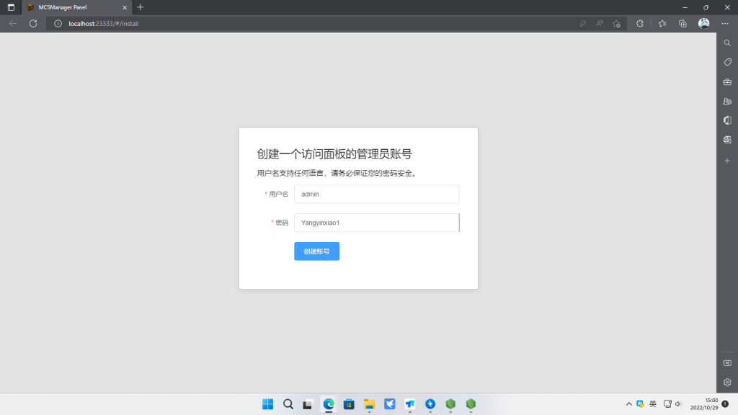Open second green Node.js taskbar app
The height and width of the screenshot is (415, 738).
coord(471,404)
